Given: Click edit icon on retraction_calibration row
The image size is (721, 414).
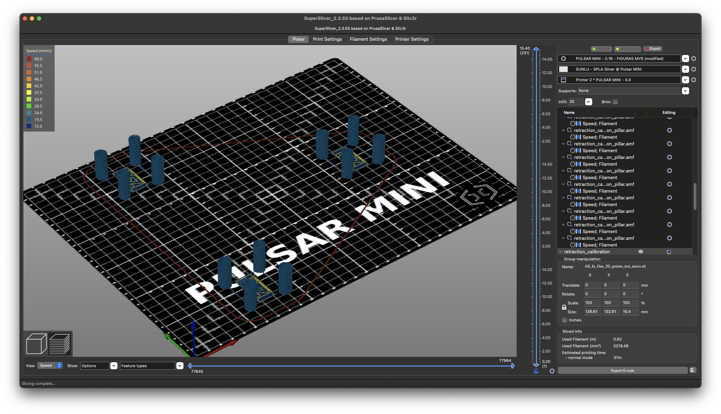Looking at the screenshot, I should 669,252.
